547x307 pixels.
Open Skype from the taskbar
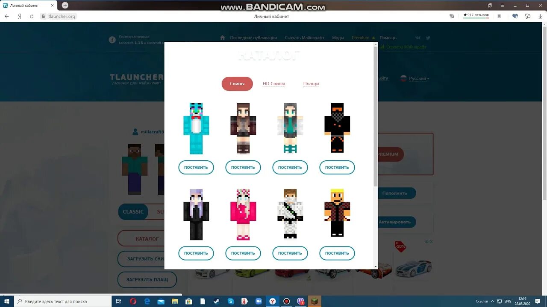click(x=231, y=301)
